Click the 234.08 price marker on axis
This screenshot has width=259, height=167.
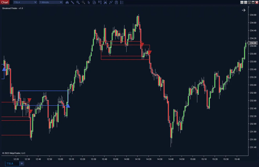pyautogui.click(x=253, y=43)
